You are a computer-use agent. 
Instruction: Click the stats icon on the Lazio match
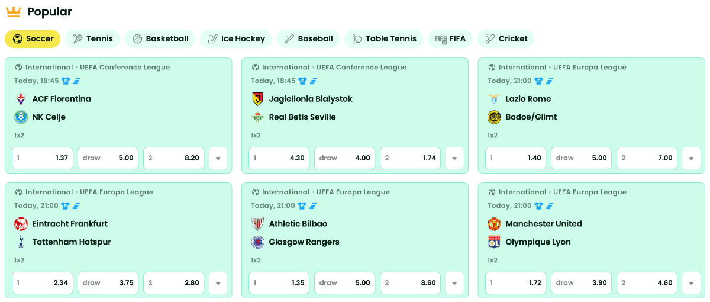click(x=550, y=81)
